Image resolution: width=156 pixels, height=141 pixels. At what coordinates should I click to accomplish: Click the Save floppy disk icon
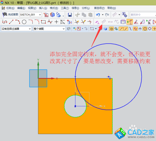(x=70, y=15)
